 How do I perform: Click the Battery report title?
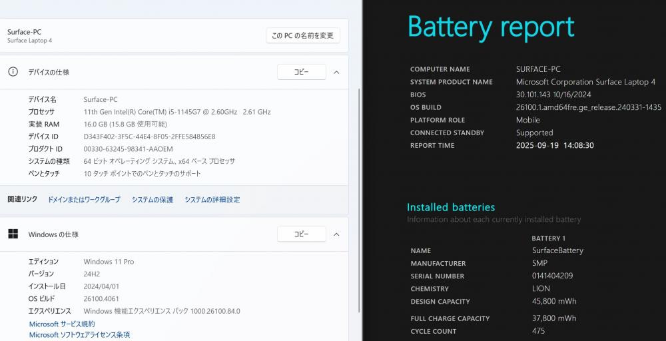click(491, 27)
